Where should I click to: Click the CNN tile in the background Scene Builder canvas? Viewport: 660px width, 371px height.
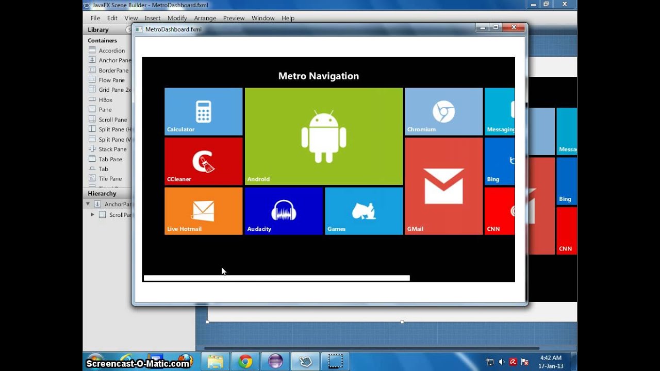(567, 230)
